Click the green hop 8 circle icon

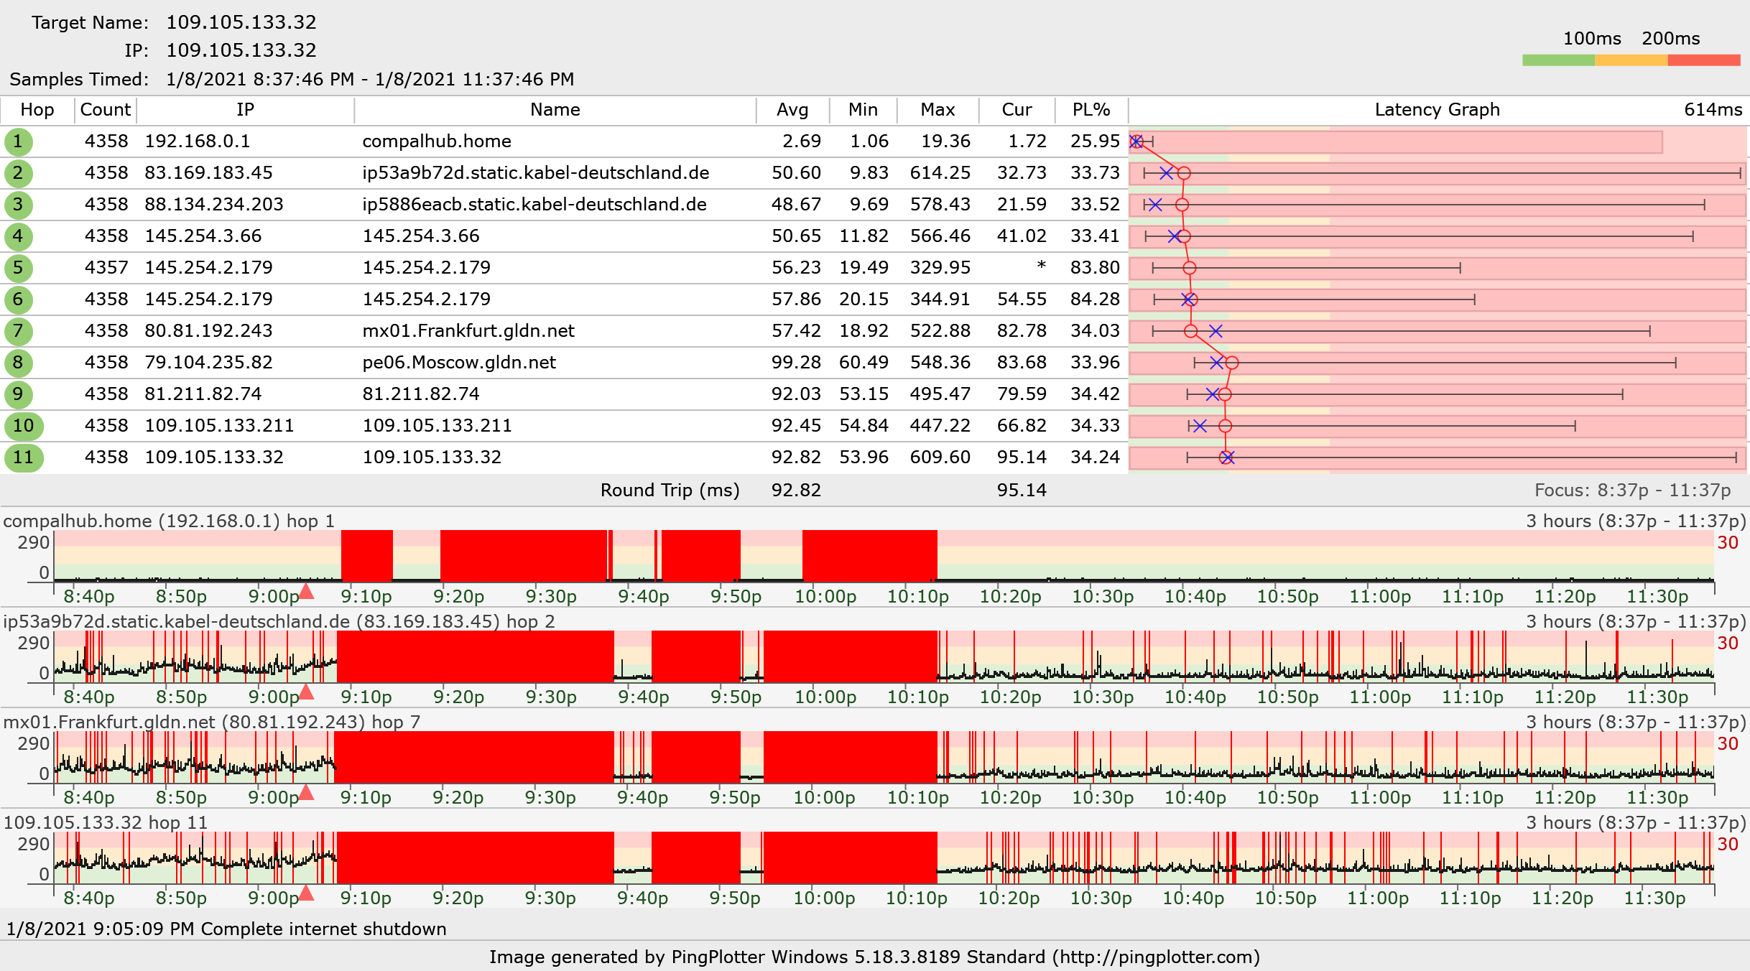tap(18, 363)
